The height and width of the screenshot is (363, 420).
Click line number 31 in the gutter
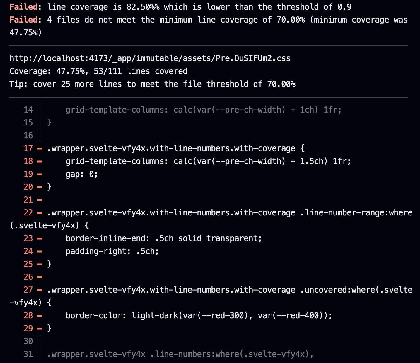coord(28,354)
